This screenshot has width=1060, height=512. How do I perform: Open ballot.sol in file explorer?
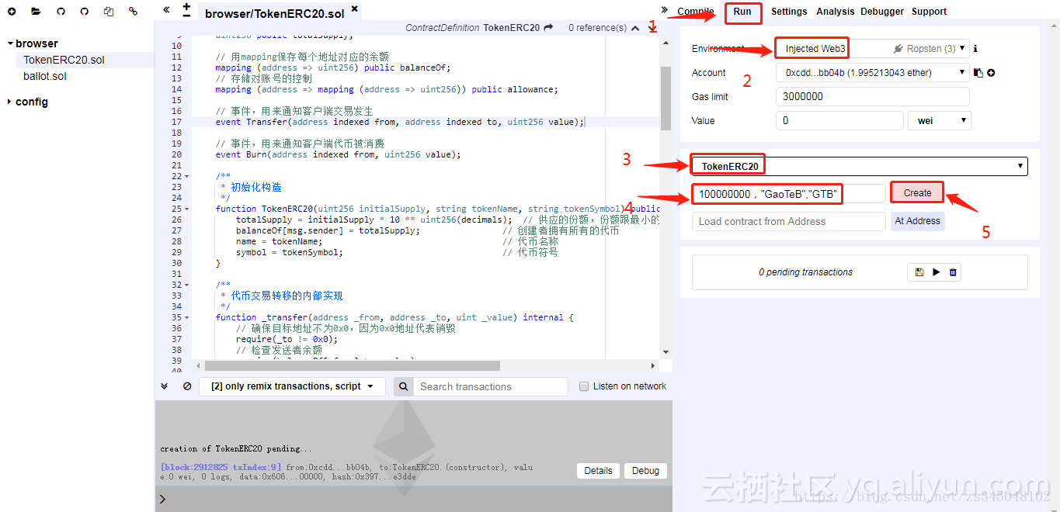coord(45,76)
